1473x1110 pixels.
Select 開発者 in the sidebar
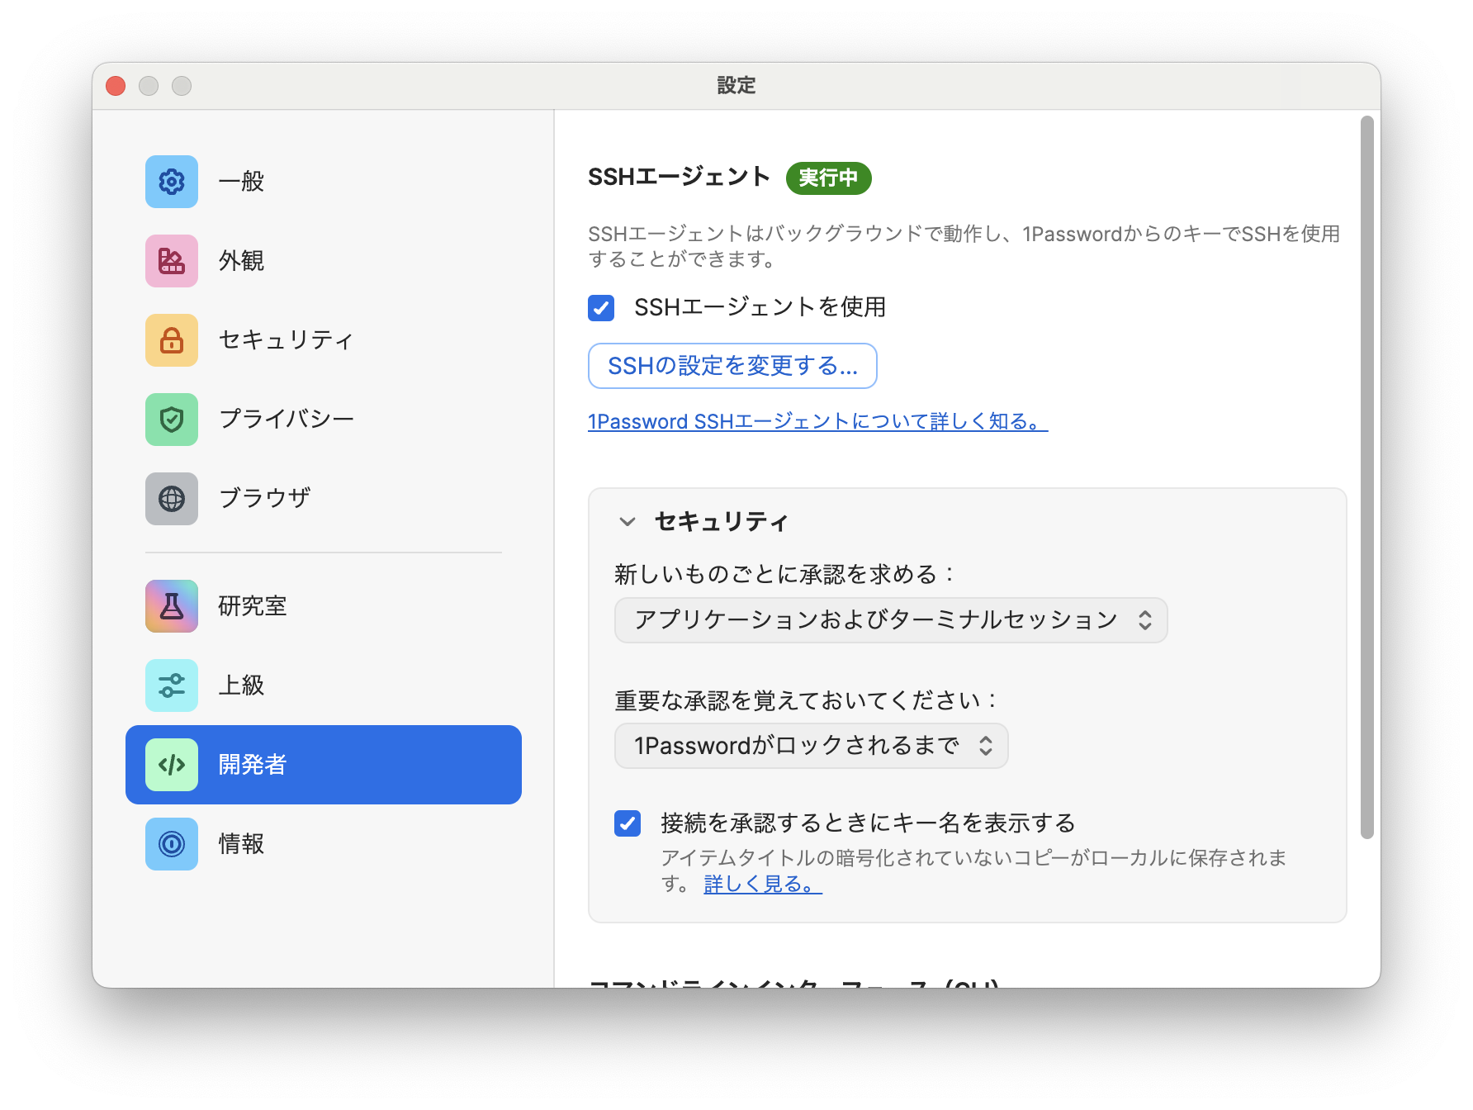323,765
